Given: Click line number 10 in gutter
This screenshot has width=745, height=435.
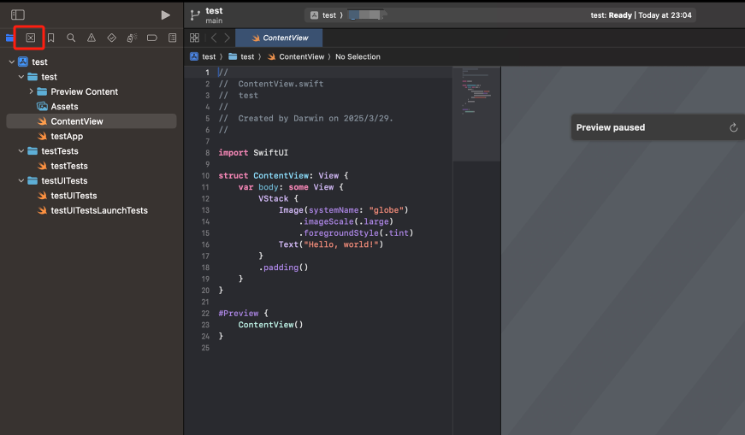Looking at the screenshot, I should 205,176.
